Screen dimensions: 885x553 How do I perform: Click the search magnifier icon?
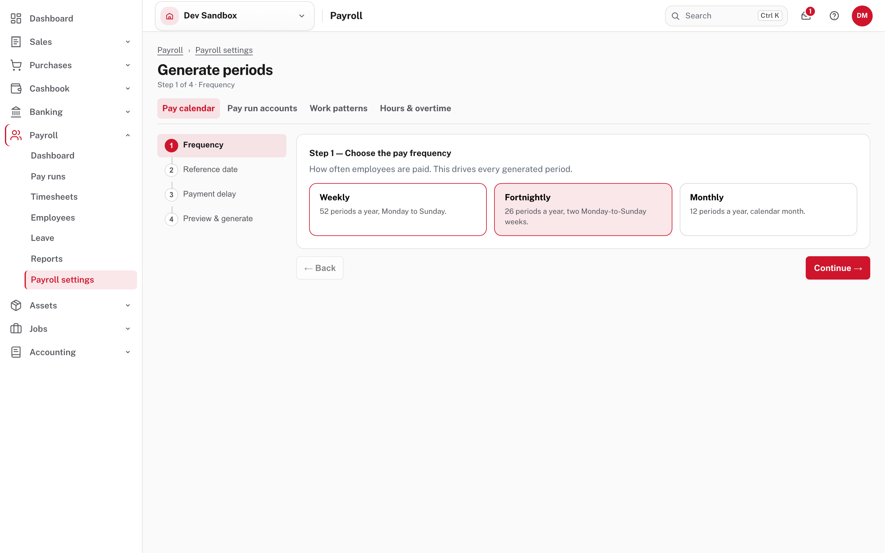click(675, 16)
